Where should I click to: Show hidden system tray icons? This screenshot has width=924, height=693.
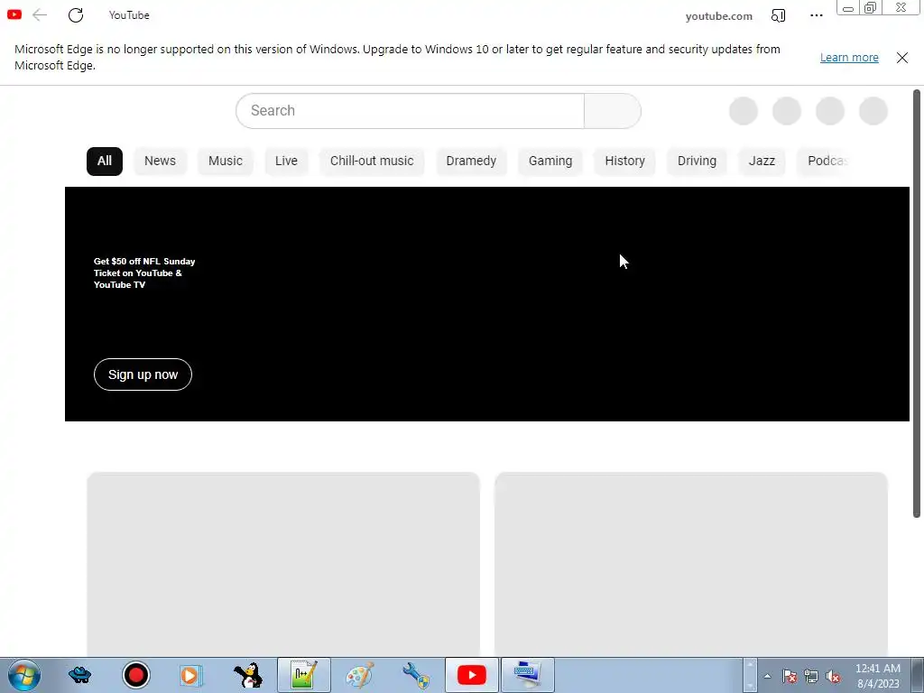click(767, 676)
